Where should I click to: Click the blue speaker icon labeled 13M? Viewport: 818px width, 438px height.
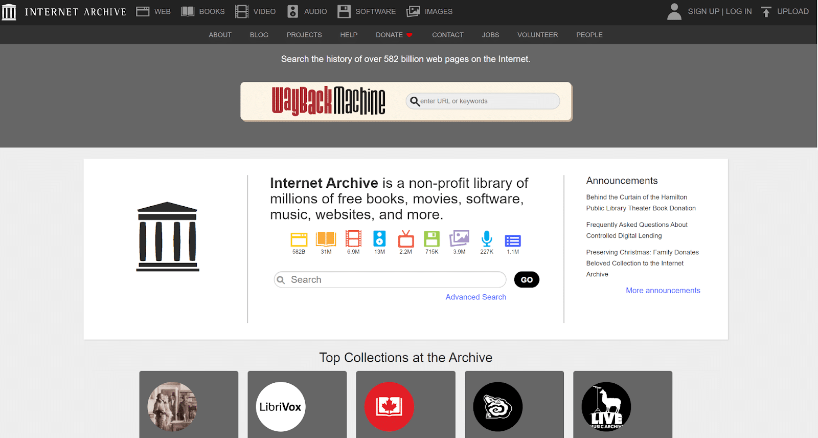[379, 238]
